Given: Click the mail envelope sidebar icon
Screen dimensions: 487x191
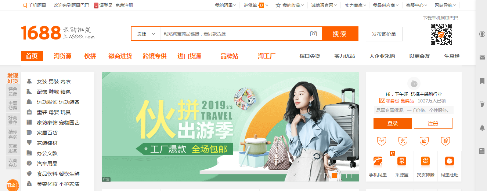Looking at the screenshot, I should pos(482,57).
